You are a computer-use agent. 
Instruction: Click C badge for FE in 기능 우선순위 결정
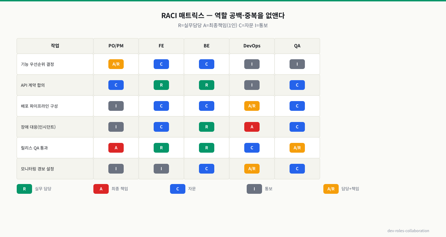[x=161, y=64]
